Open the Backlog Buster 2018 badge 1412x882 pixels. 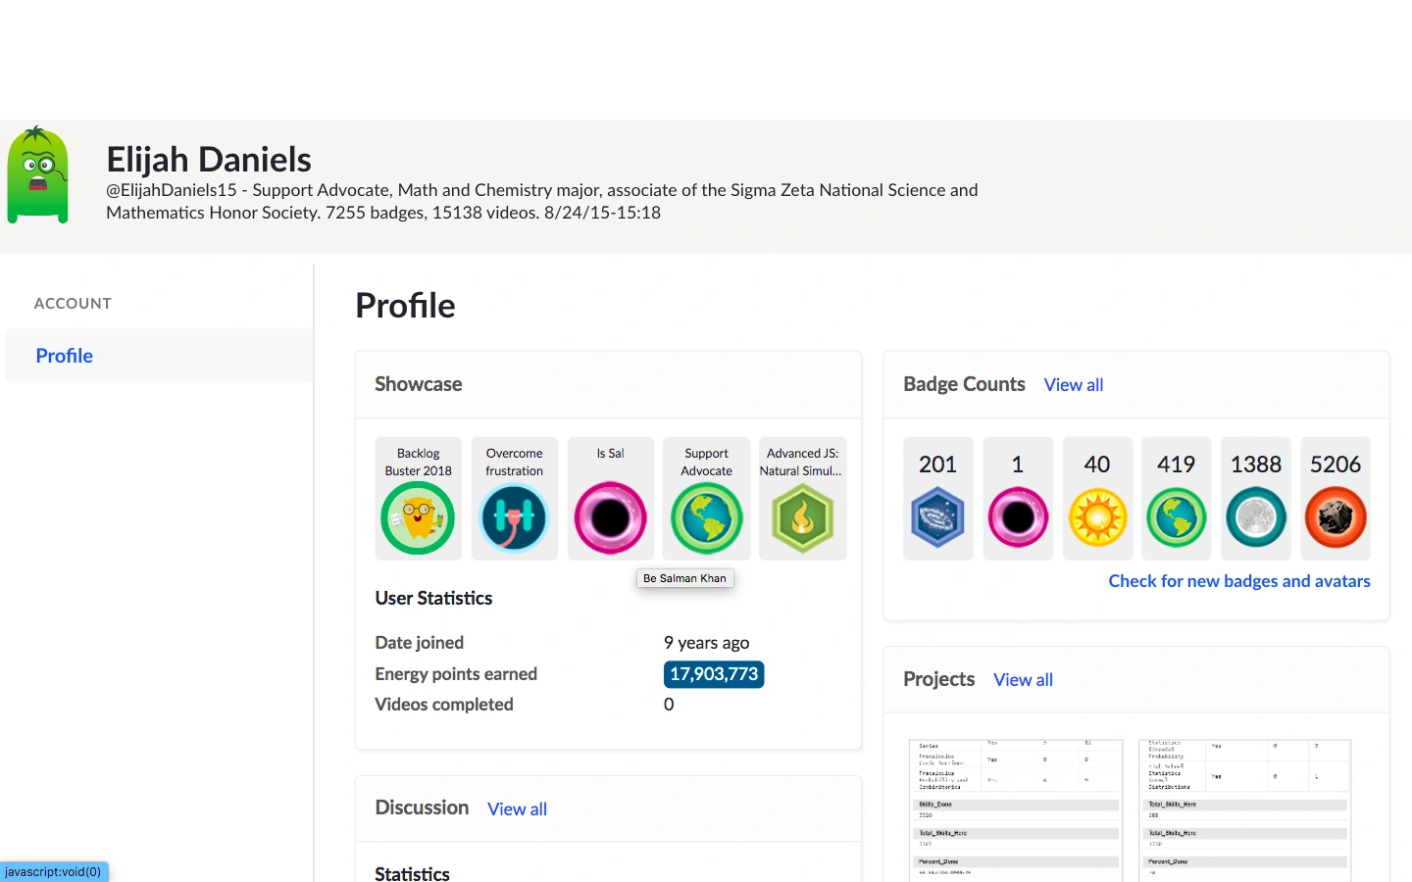[x=418, y=517]
